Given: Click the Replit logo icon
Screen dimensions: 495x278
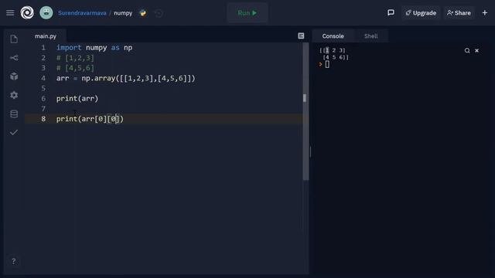Looking at the screenshot, I should pyautogui.click(x=27, y=13).
